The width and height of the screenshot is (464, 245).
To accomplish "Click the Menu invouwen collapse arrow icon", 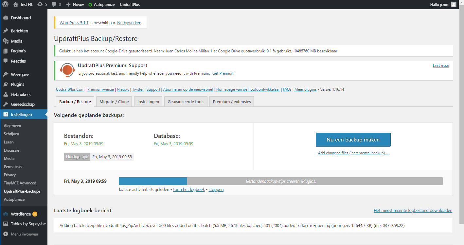I will coord(6,234).
